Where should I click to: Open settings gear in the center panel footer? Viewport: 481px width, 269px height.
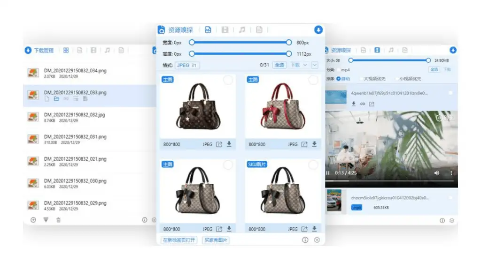pyautogui.click(x=317, y=240)
